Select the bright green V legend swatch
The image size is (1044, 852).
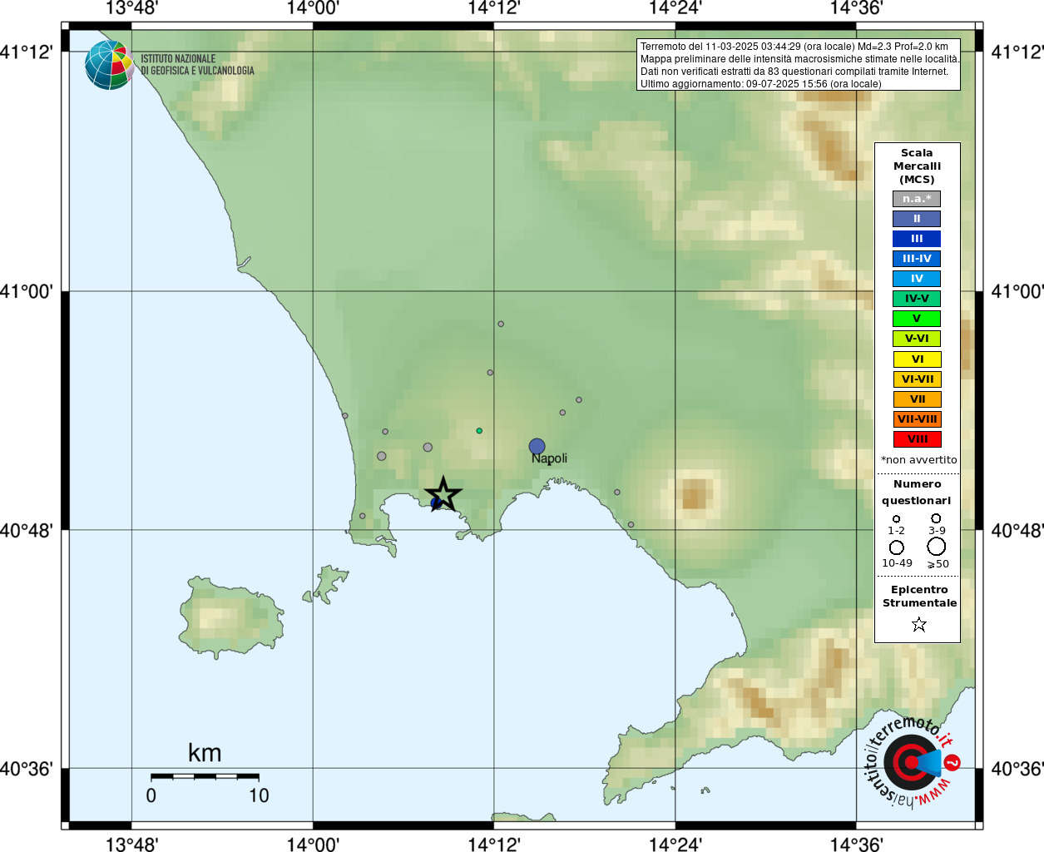(x=917, y=319)
